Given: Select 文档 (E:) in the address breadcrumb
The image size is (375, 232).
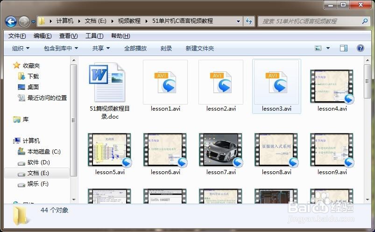Looking at the screenshot, I should tap(95, 21).
